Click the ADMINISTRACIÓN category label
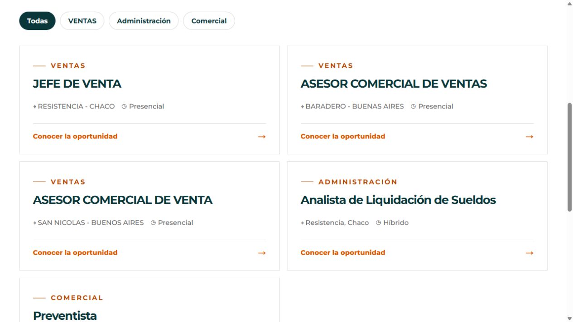 pyautogui.click(x=358, y=182)
